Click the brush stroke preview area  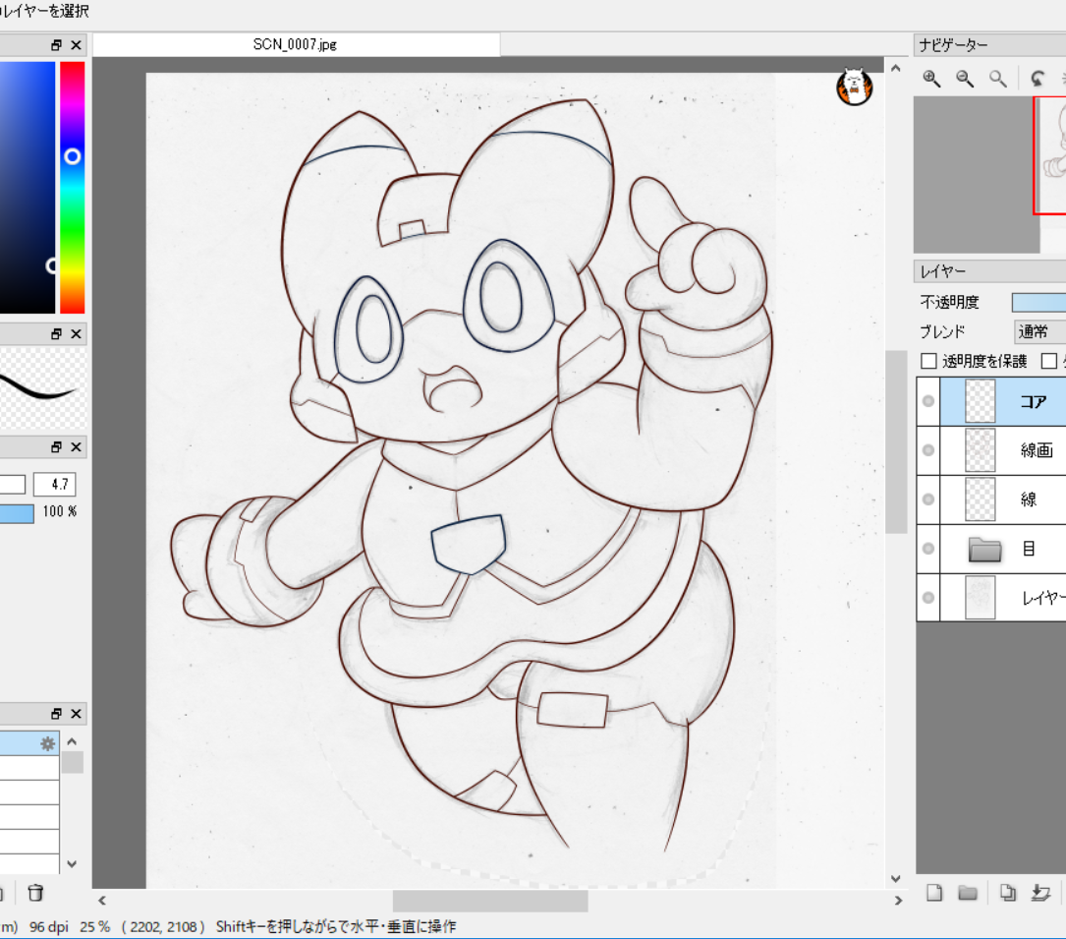[43, 388]
